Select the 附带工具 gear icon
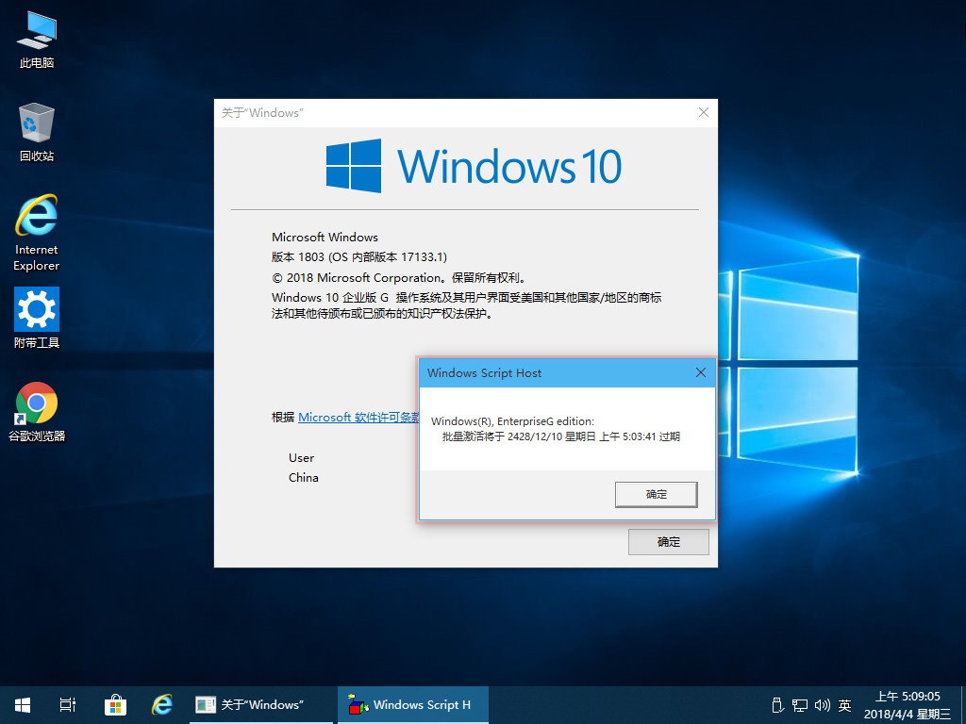This screenshot has width=966, height=724. click(37, 319)
